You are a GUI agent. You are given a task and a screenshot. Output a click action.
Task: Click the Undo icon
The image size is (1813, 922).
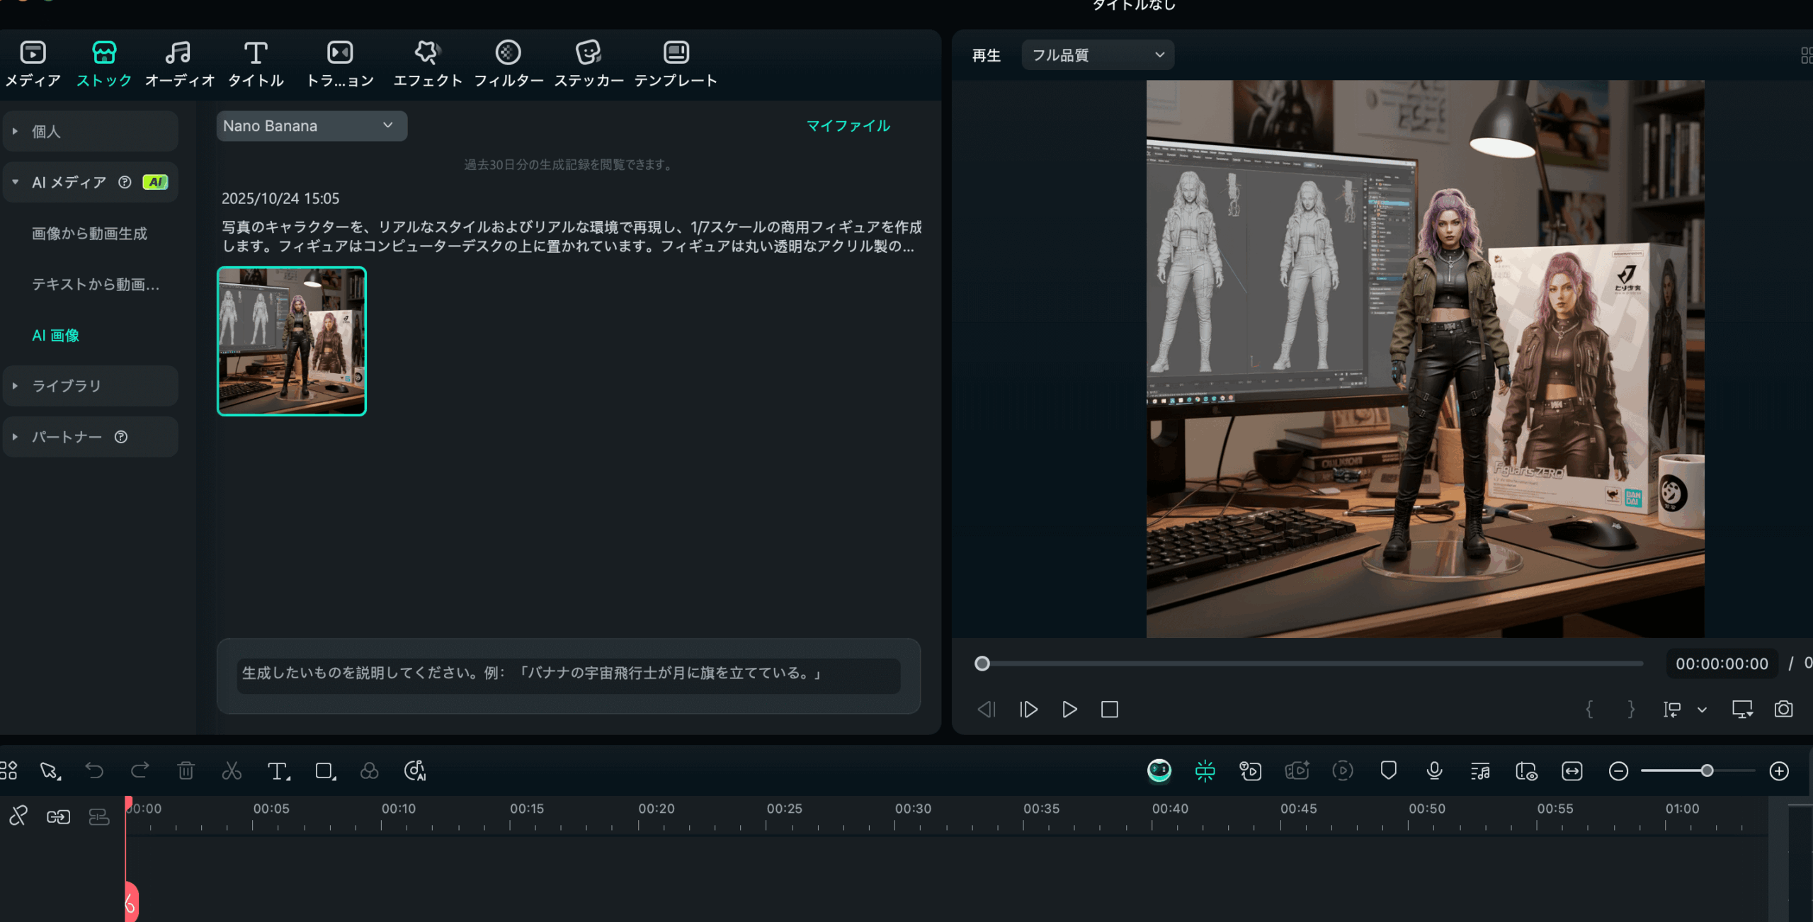(95, 770)
